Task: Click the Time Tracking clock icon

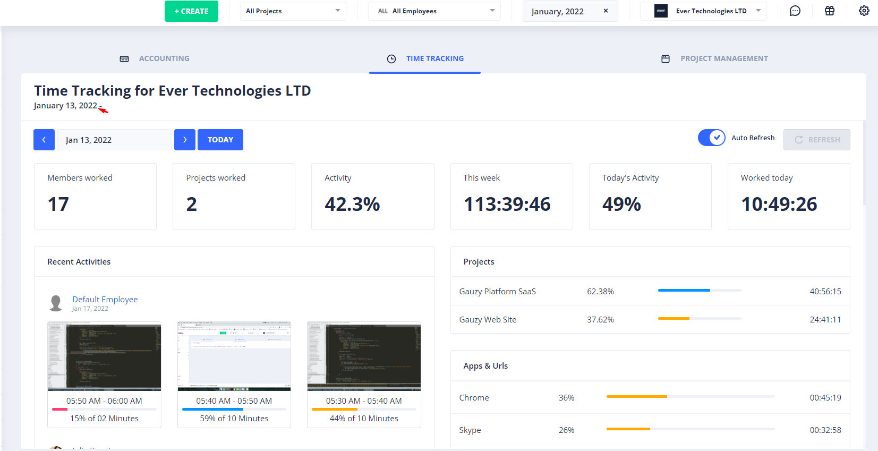Action: [391, 59]
